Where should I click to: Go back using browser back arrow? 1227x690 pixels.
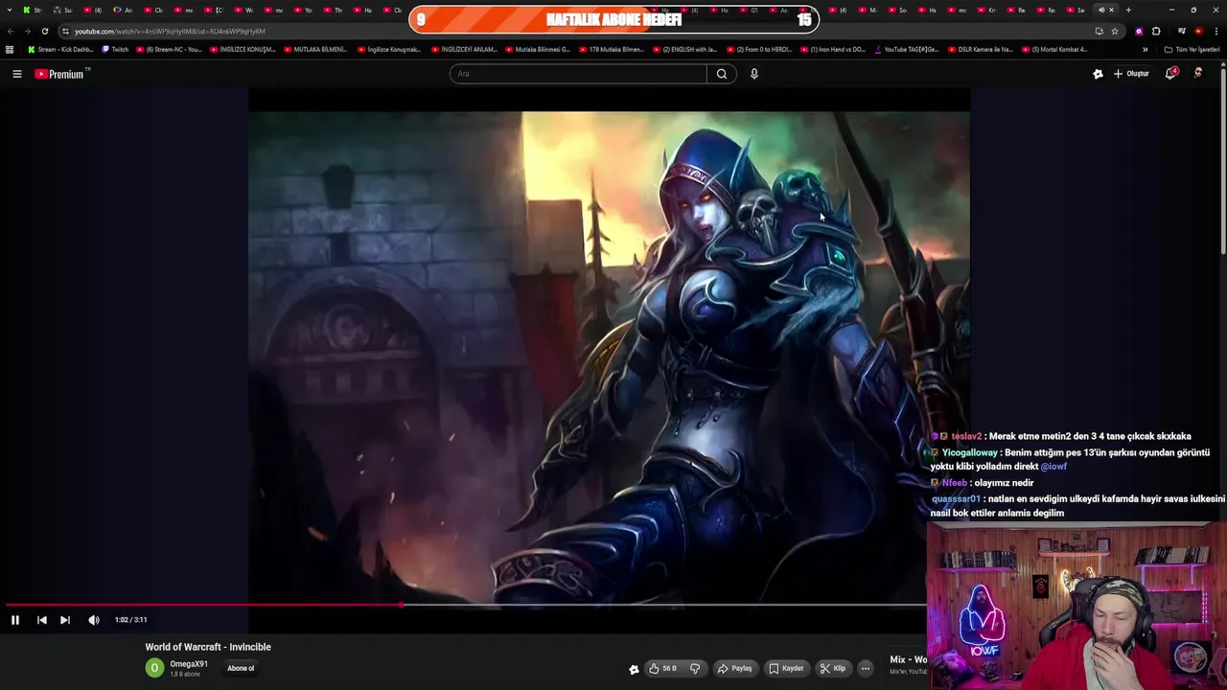(11, 31)
